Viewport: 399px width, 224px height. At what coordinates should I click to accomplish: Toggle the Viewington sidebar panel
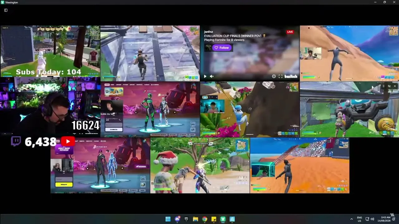pos(6,10)
